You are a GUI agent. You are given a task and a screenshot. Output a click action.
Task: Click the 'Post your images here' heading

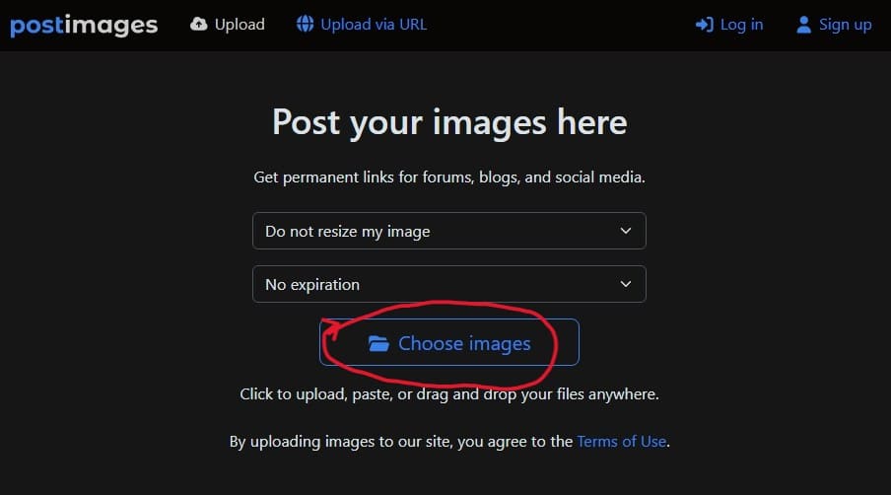pyautogui.click(x=449, y=123)
